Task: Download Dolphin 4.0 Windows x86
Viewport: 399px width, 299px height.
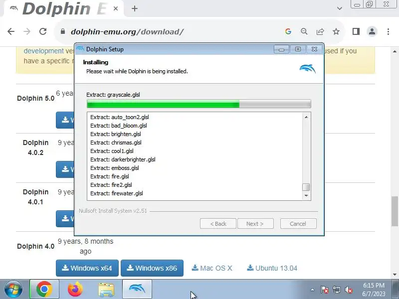Action: (152, 268)
